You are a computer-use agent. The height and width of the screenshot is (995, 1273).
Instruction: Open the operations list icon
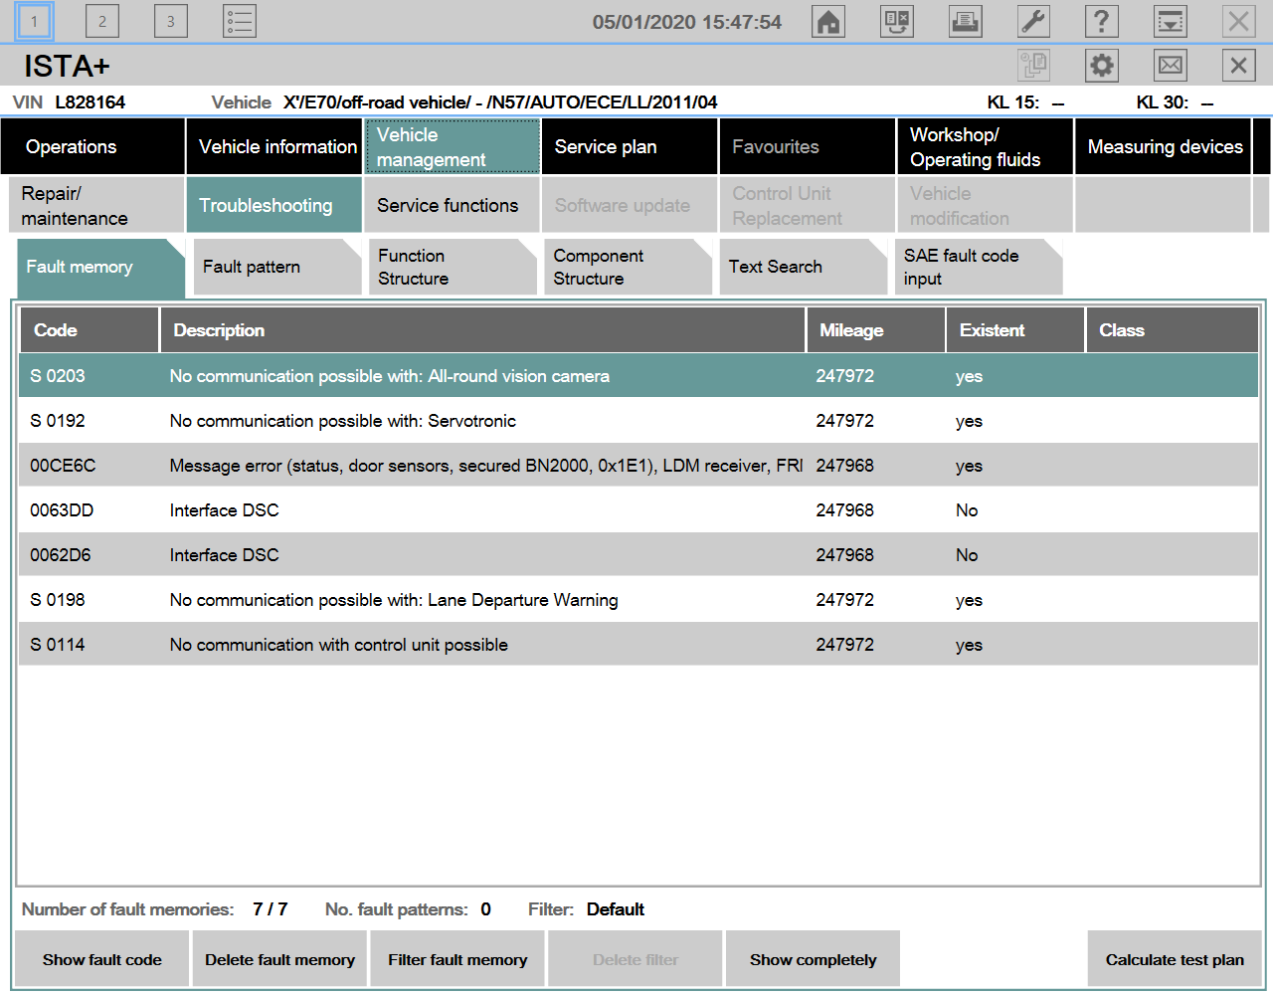click(x=240, y=22)
